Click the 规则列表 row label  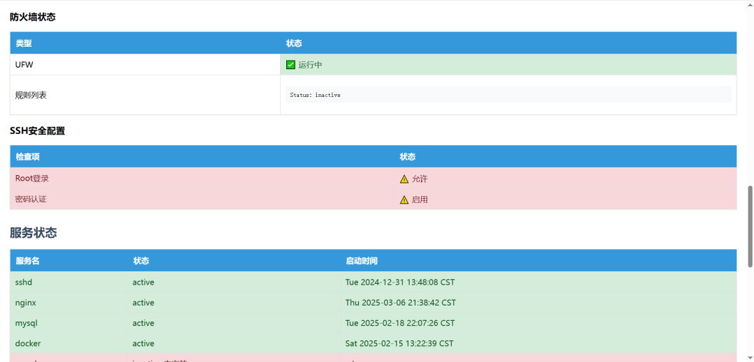pos(31,95)
